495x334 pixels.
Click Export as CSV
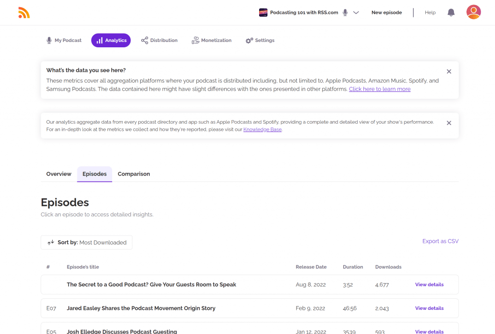[x=440, y=241]
